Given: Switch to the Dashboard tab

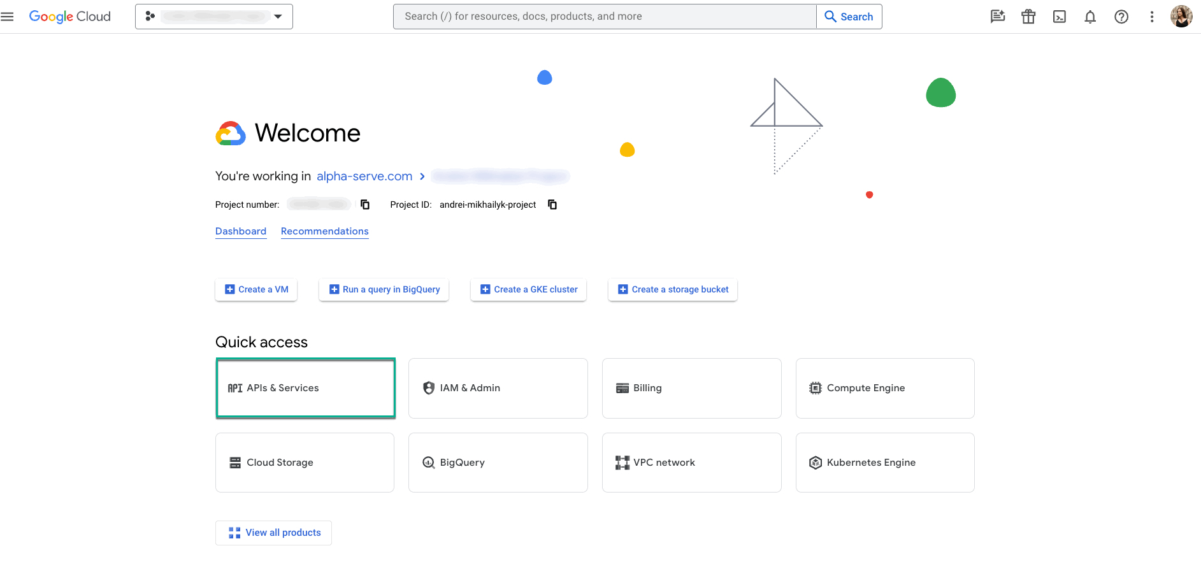Looking at the screenshot, I should 241,231.
